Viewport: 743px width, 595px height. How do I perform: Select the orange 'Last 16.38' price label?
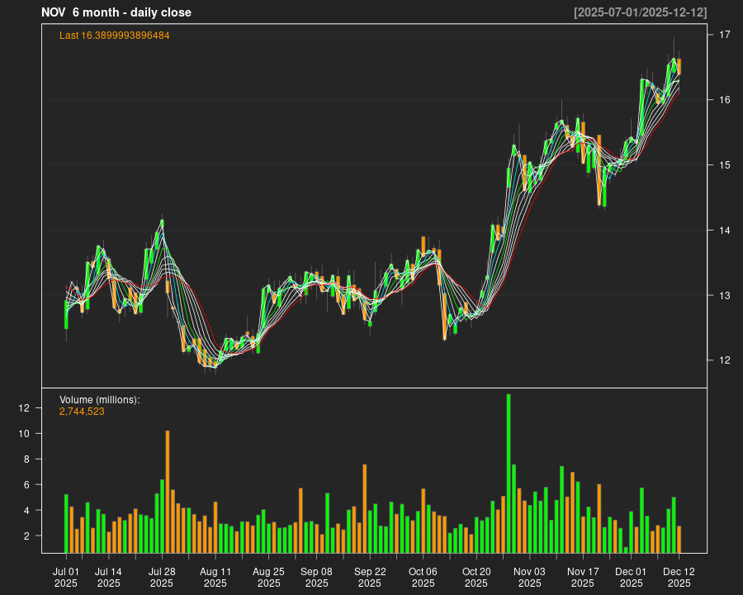[115, 36]
